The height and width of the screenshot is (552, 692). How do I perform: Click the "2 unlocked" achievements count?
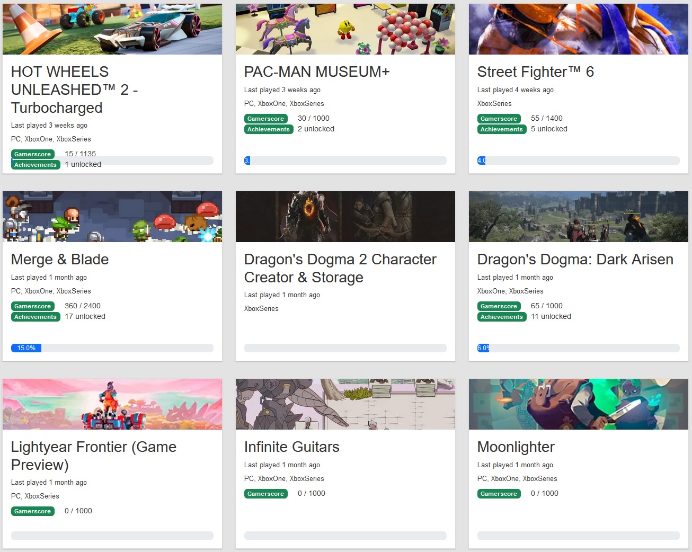pyautogui.click(x=316, y=129)
